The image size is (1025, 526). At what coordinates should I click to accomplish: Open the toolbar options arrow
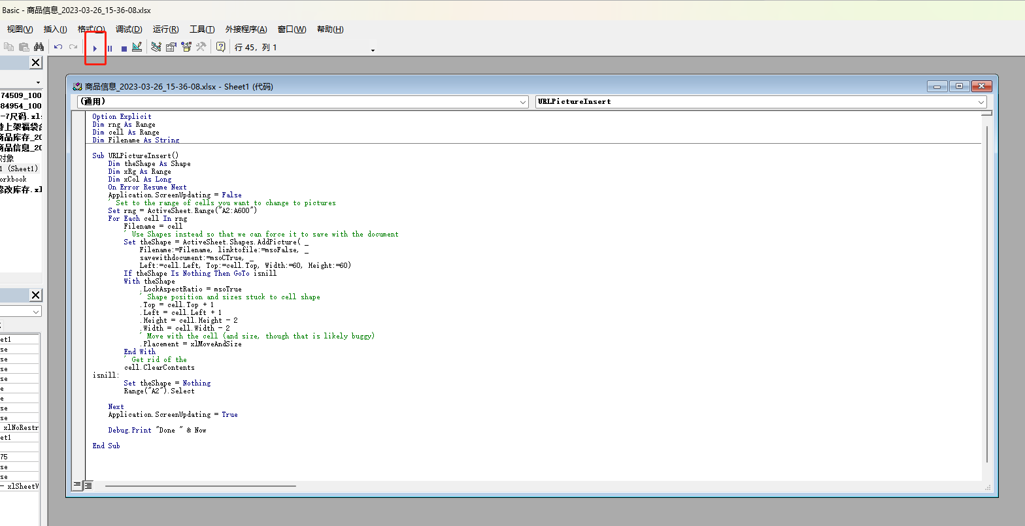373,50
